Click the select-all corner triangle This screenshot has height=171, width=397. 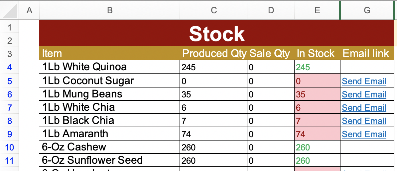[10, 10]
